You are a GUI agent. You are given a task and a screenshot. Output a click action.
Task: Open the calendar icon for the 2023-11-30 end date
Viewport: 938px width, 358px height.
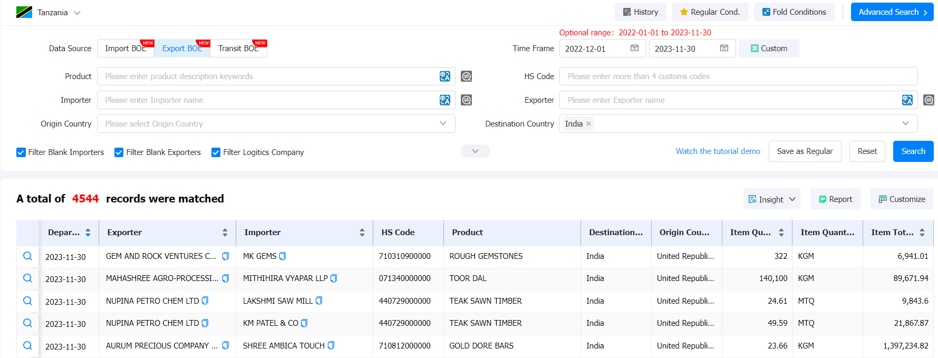pyautogui.click(x=724, y=48)
